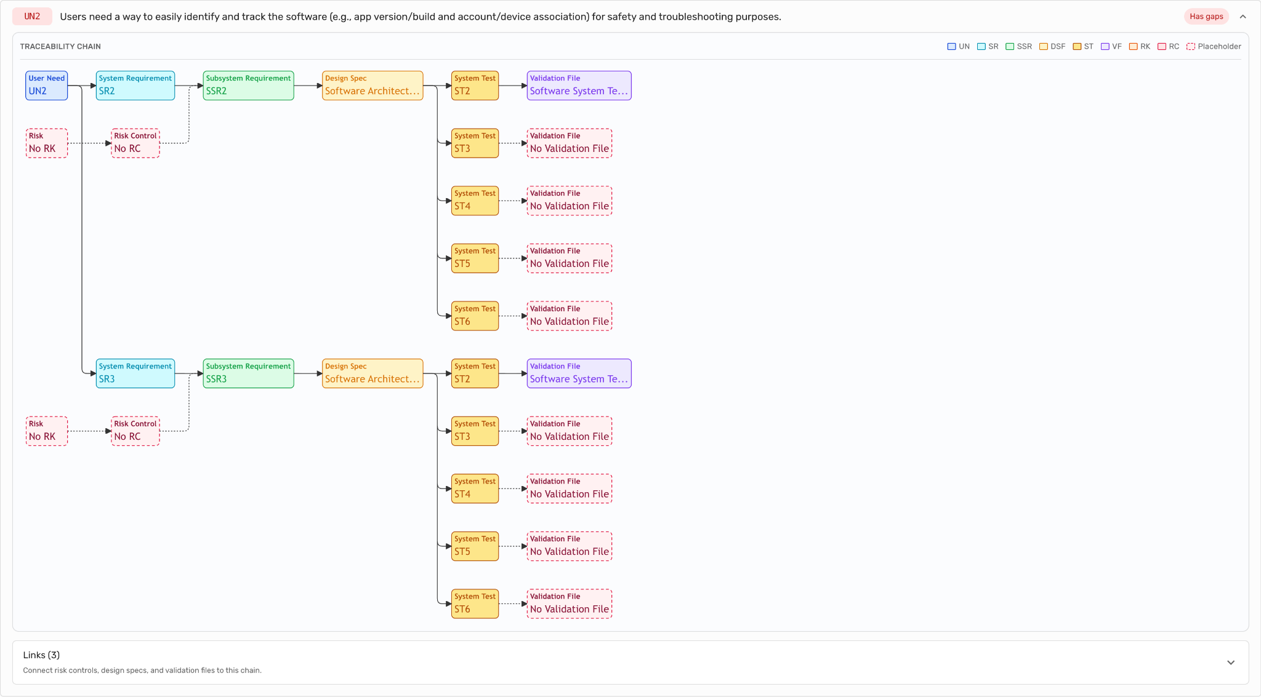Select System Test ST3 in SSR2 chain
The height and width of the screenshot is (697, 1261).
(x=475, y=143)
